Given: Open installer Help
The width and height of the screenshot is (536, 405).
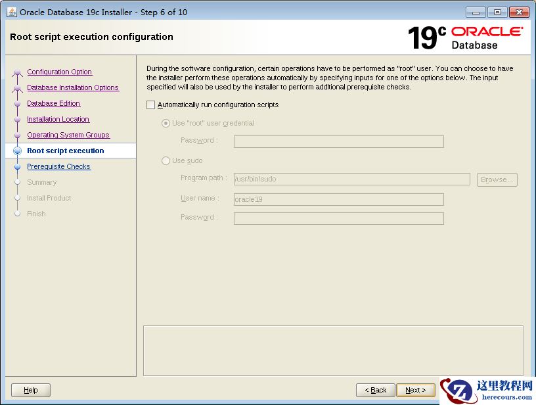Looking at the screenshot, I should coord(31,390).
